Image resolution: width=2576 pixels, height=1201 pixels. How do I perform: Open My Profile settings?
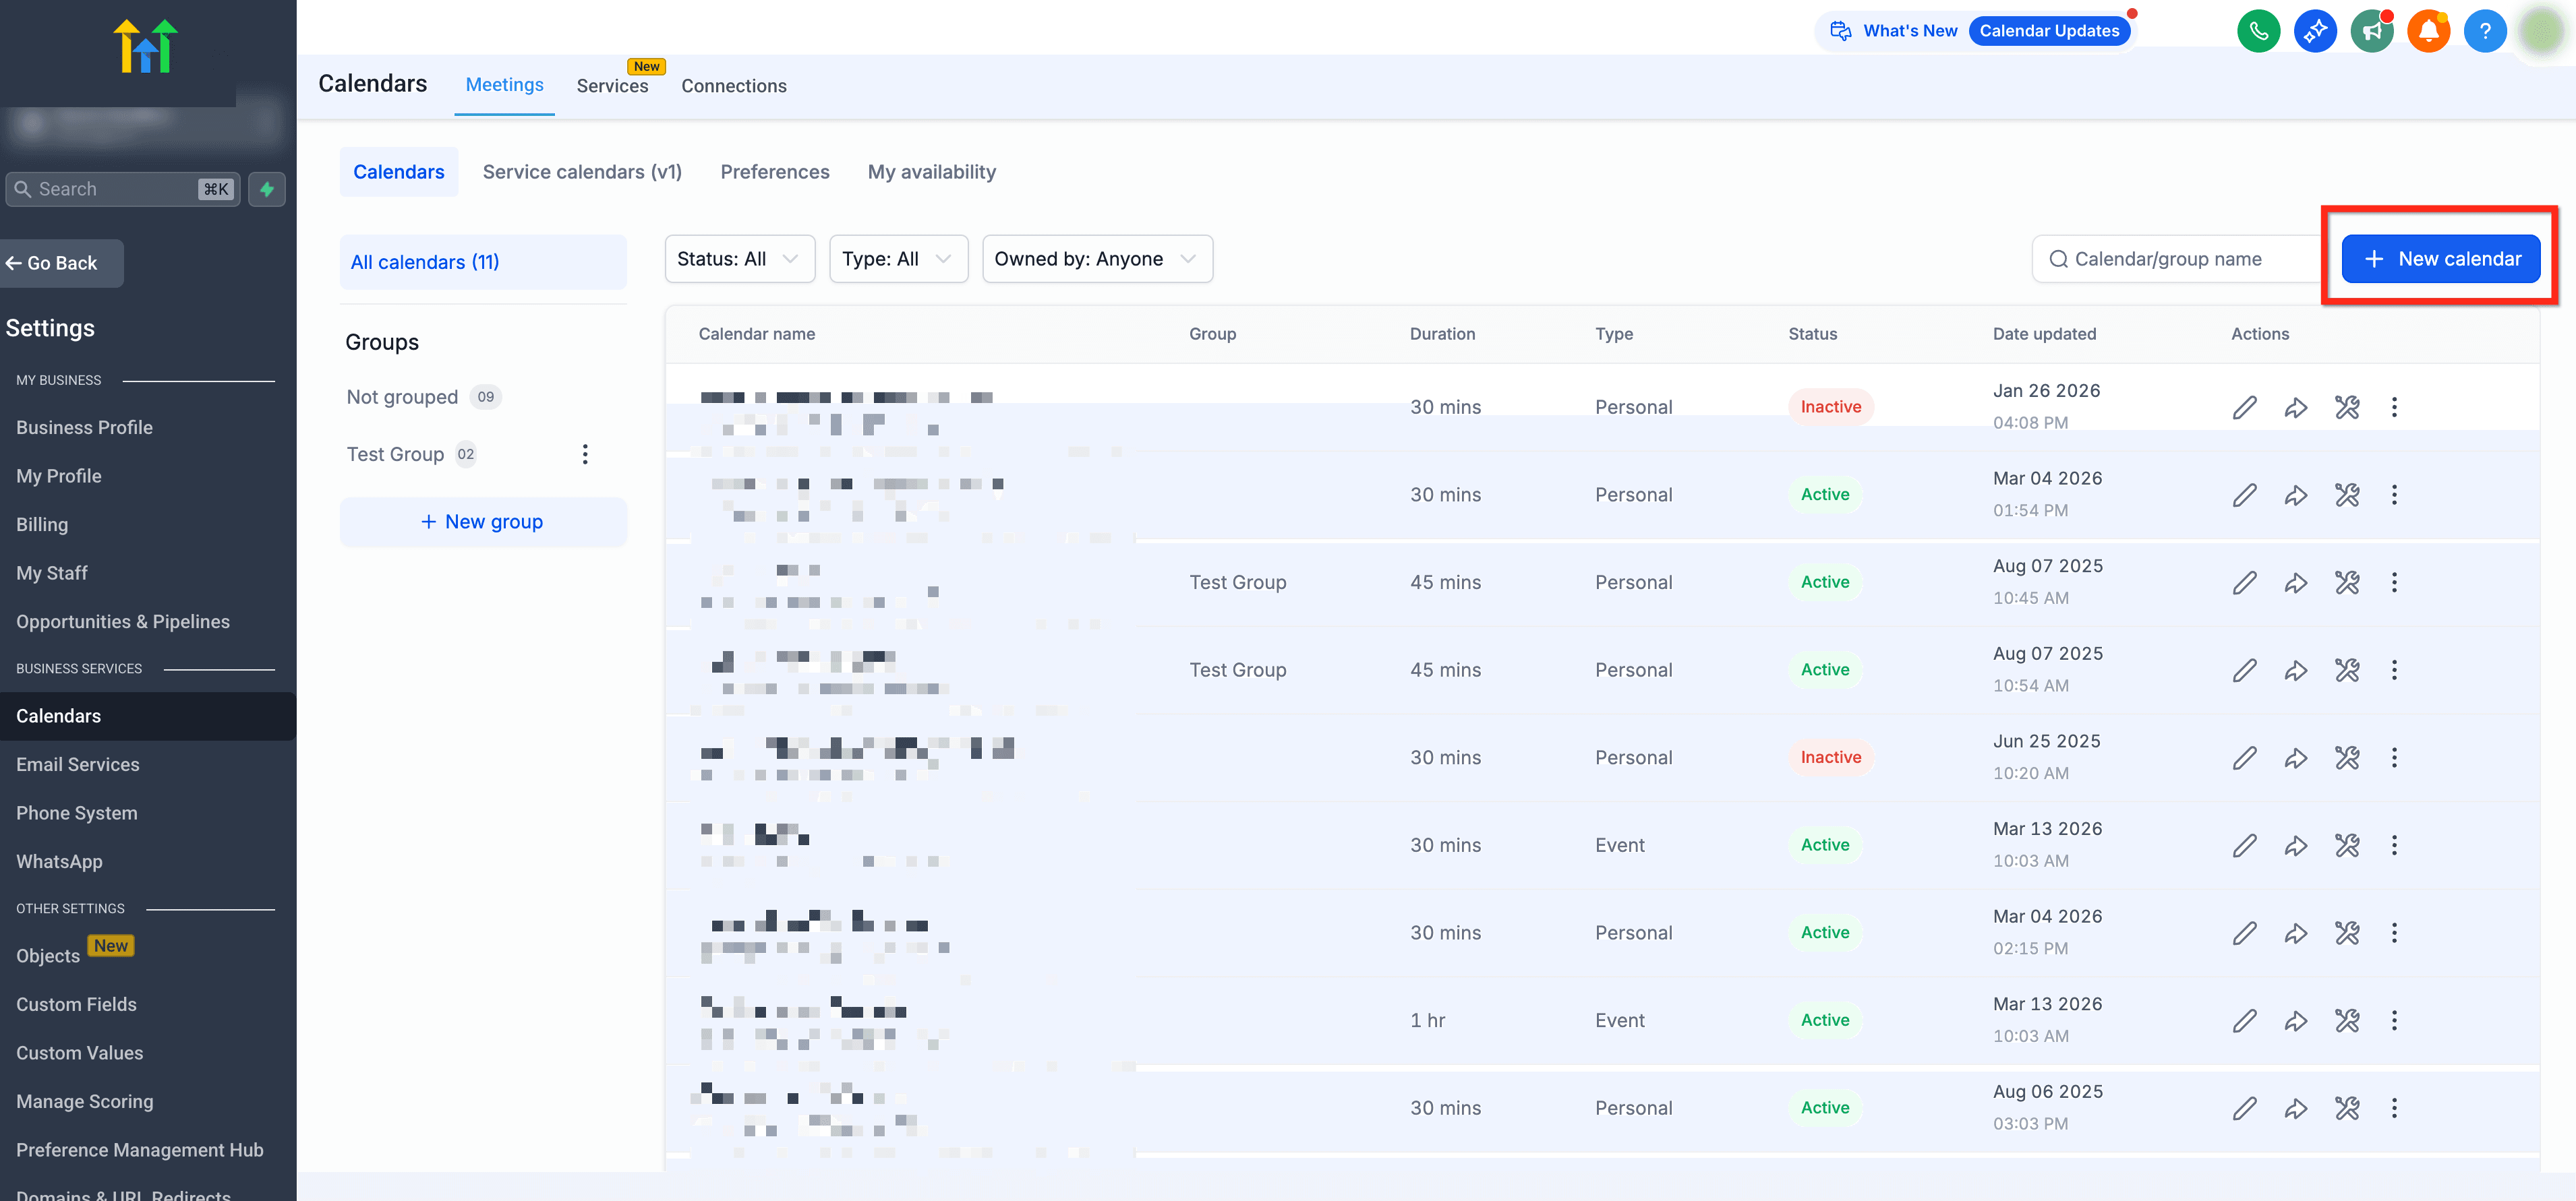59,476
